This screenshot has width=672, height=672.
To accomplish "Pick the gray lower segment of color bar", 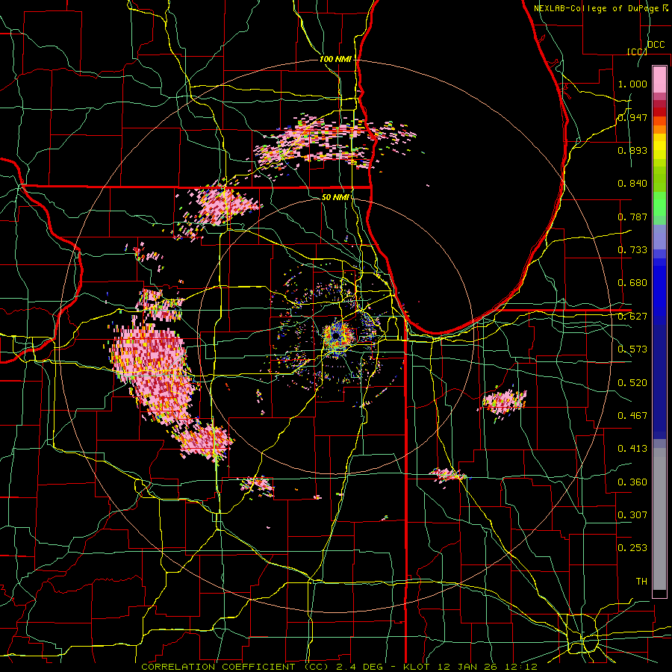I will pos(659,519).
